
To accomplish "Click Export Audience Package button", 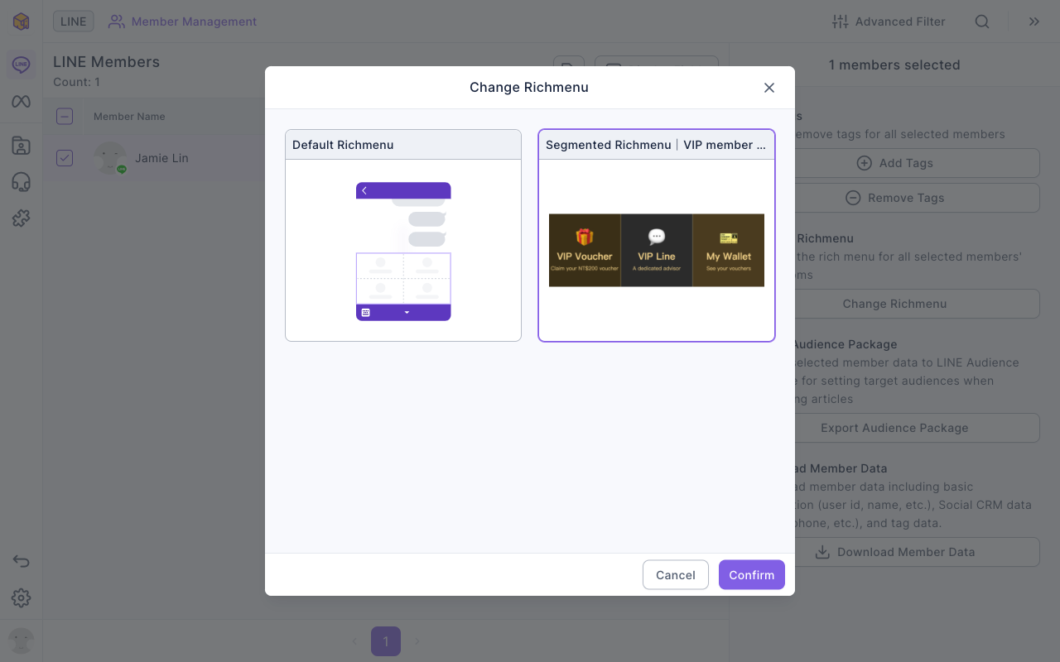I will pyautogui.click(x=894, y=428).
